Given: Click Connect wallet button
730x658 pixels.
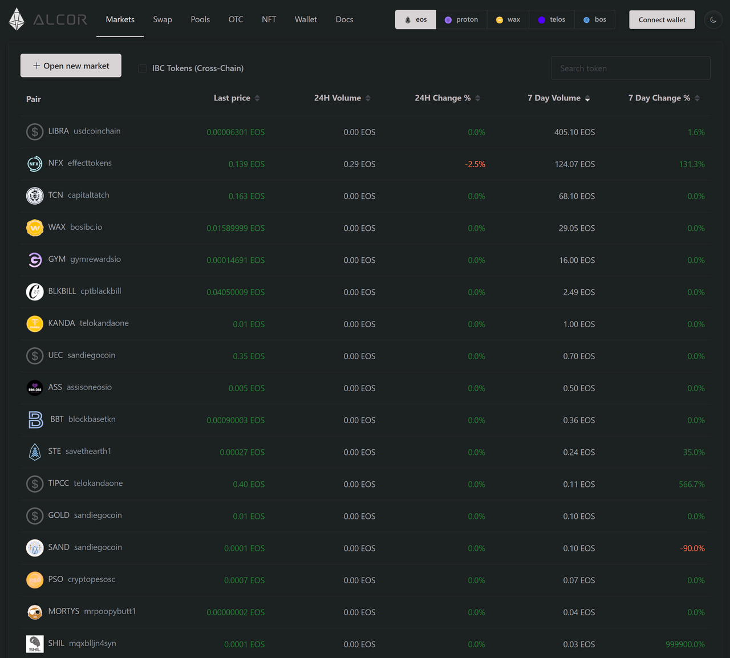Looking at the screenshot, I should (662, 19).
